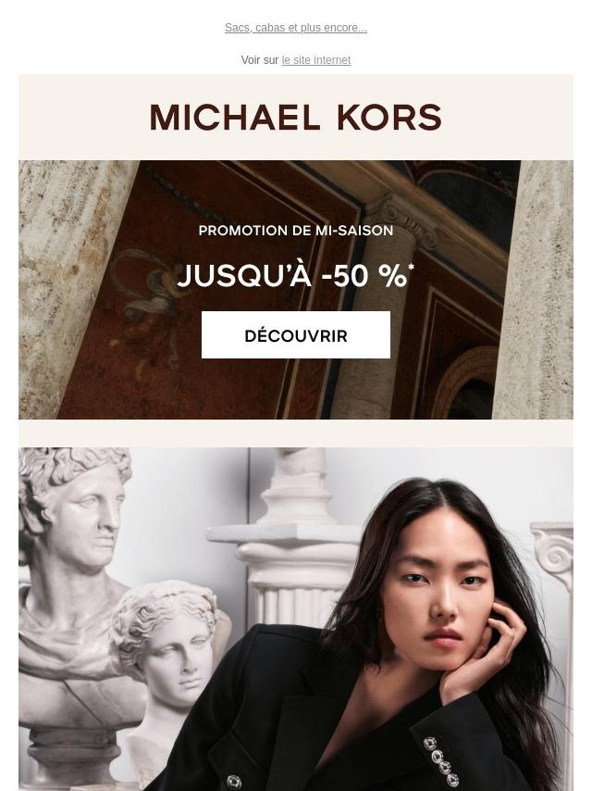Click the "Voir sur" text
Viewport: 592px width, 791px height.
pyautogui.click(x=260, y=60)
